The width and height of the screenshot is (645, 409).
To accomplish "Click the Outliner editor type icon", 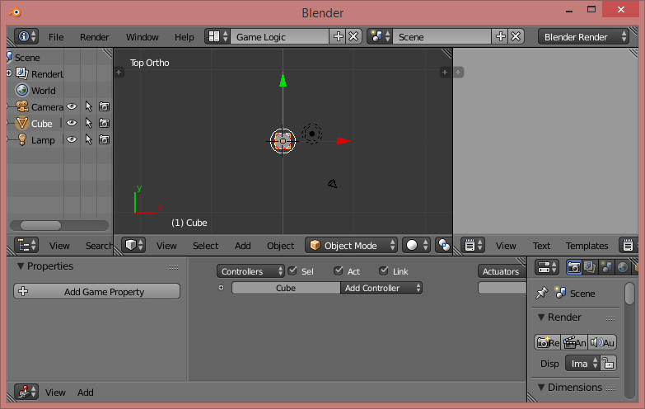I will 26,246.
